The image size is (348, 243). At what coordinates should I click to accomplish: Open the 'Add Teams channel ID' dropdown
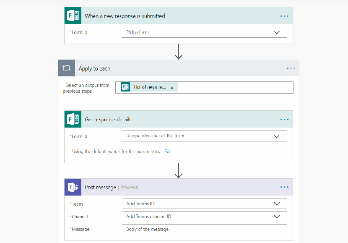coord(277,217)
